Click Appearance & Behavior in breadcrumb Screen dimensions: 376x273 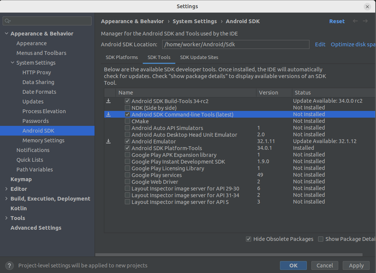132,21
